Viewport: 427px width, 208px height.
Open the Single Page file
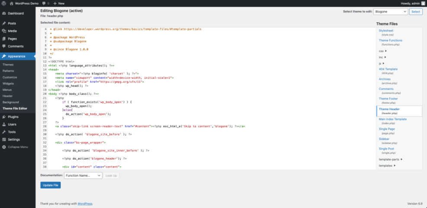point(387,129)
